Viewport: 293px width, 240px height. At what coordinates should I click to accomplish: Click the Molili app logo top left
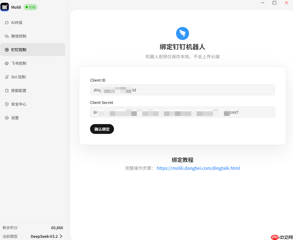[5, 7]
